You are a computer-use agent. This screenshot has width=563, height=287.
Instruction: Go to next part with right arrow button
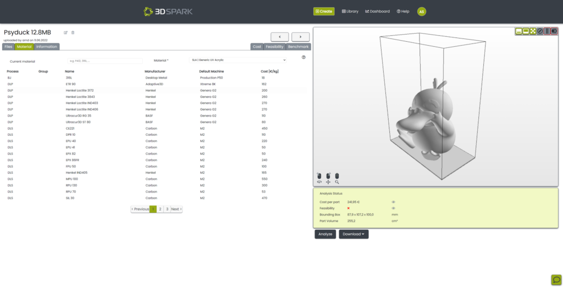pyautogui.click(x=301, y=37)
